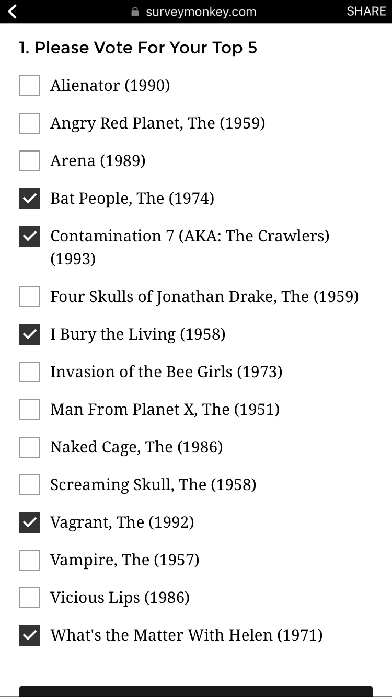Check Screaming Skull, The (1958)
This screenshot has width=392, height=697.
pyautogui.click(x=29, y=485)
